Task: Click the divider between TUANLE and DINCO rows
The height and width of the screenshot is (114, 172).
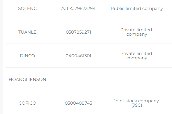Action: point(89,44)
